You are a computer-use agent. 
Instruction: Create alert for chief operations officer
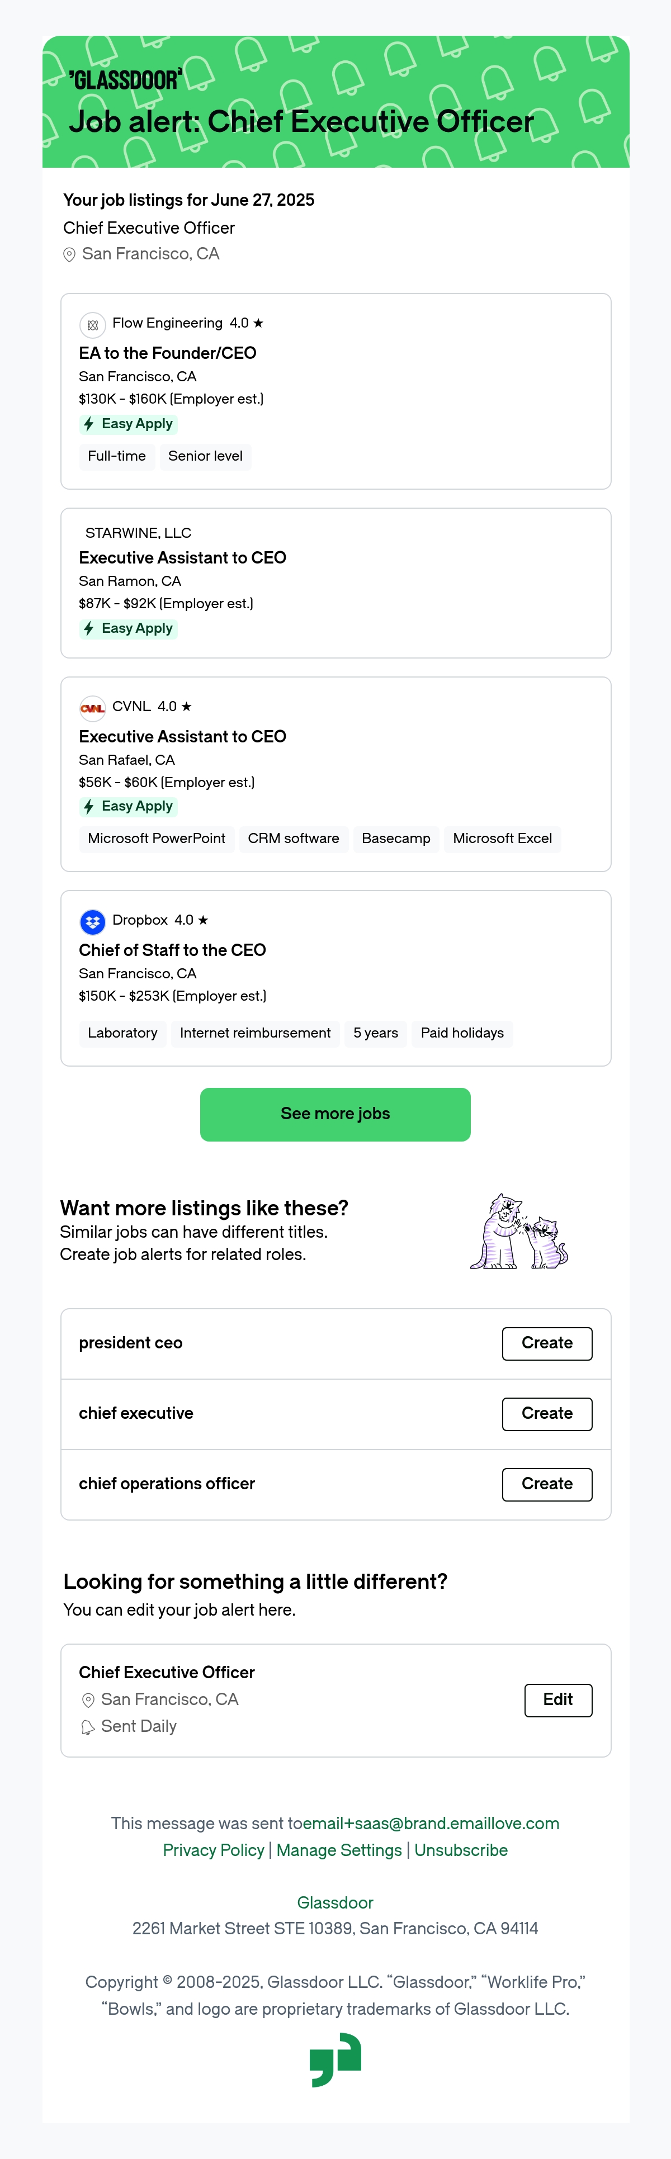point(547,1484)
